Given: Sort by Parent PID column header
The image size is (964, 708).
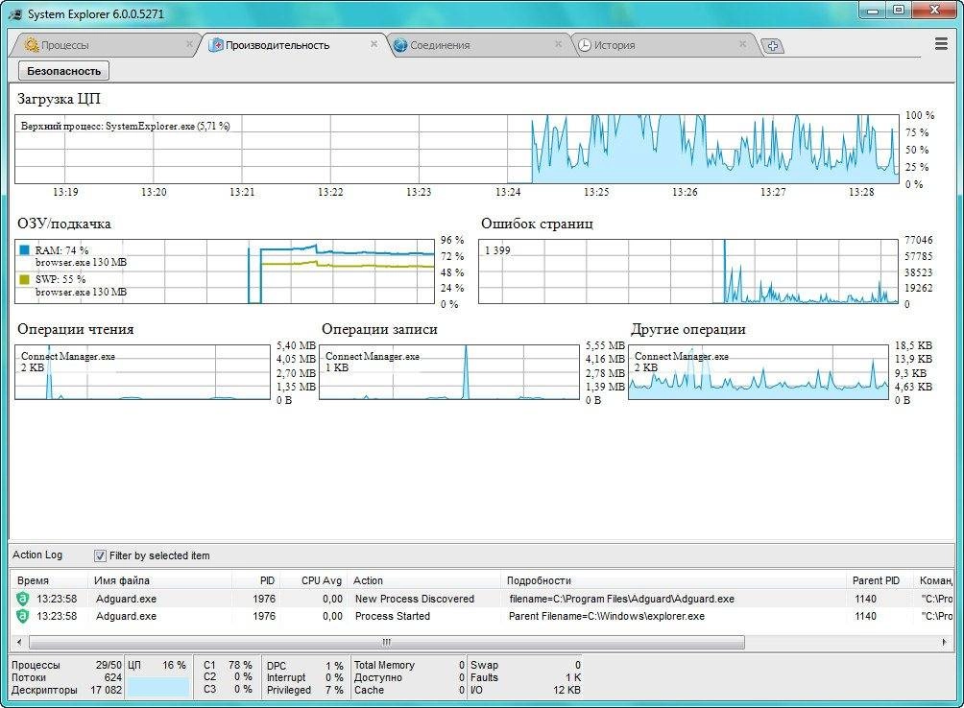Looking at the screenshot, I should [880, 580].
